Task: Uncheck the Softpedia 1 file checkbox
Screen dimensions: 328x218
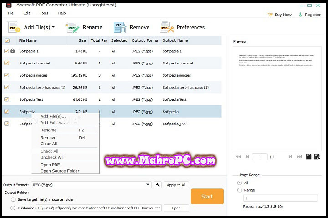Action: pyautogui.click(x=6, y=51)
